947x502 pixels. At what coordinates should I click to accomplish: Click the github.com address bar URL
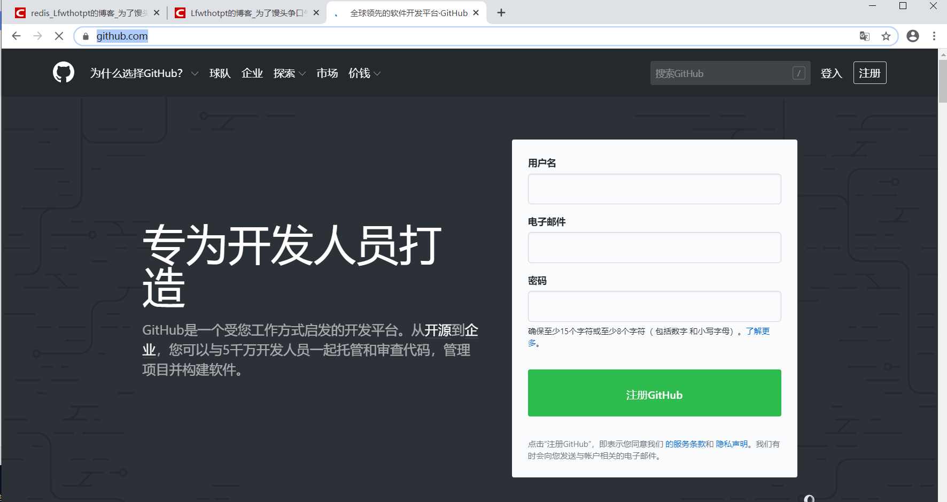click(x=122, y=36)
